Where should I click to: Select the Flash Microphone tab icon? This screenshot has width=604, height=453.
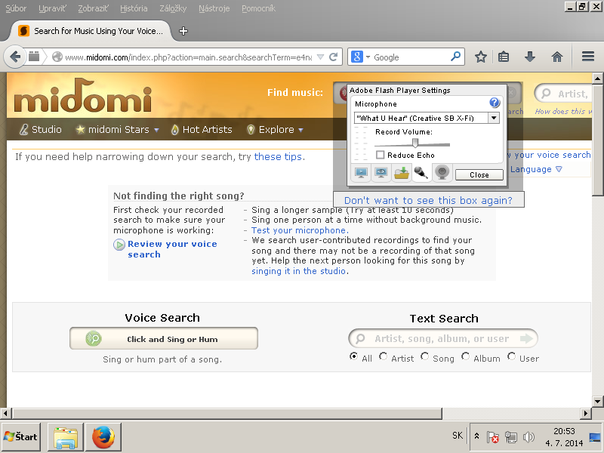421,173
